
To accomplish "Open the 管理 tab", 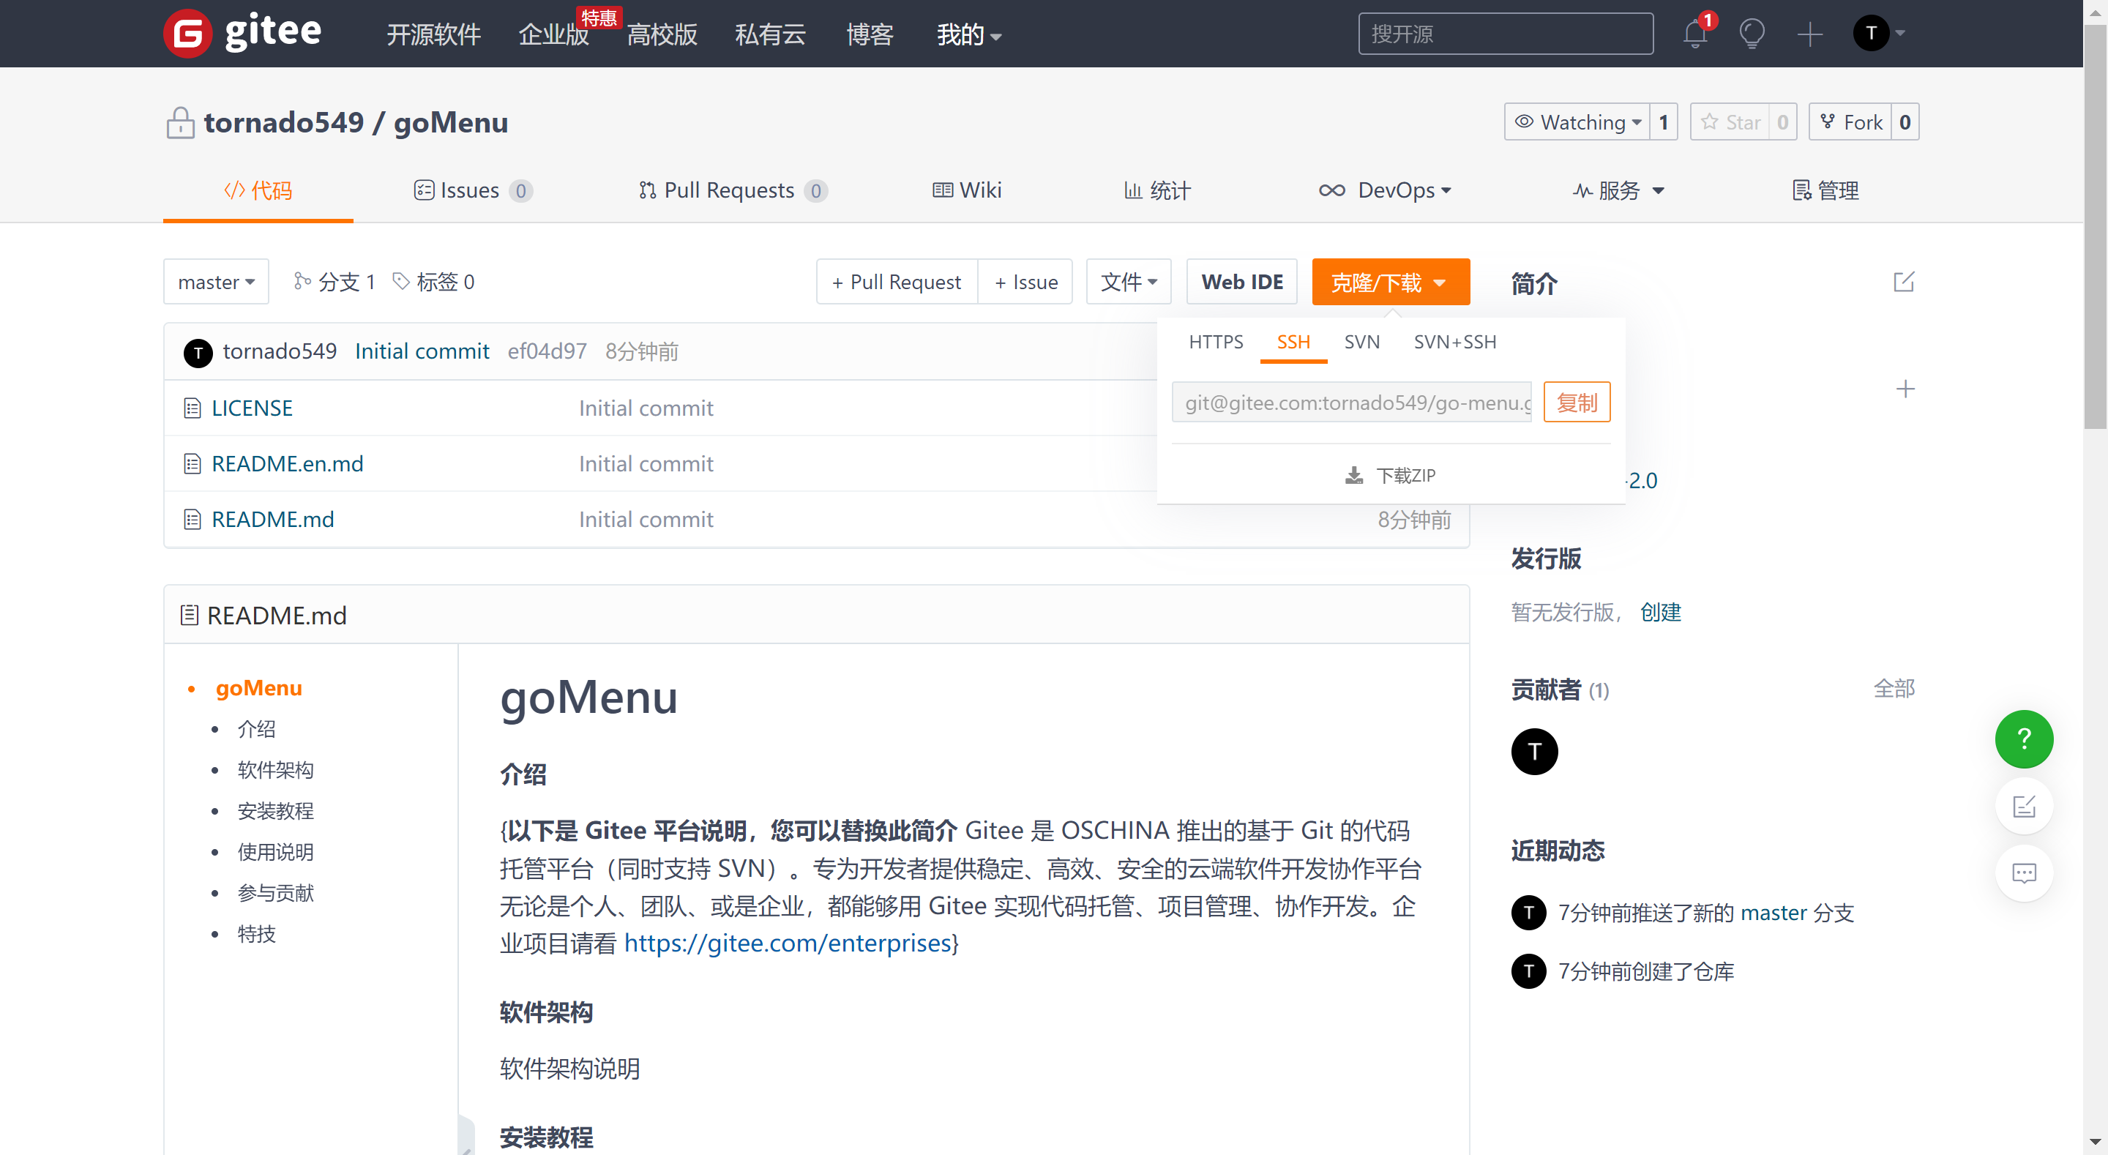I will tap(1825, 191).
